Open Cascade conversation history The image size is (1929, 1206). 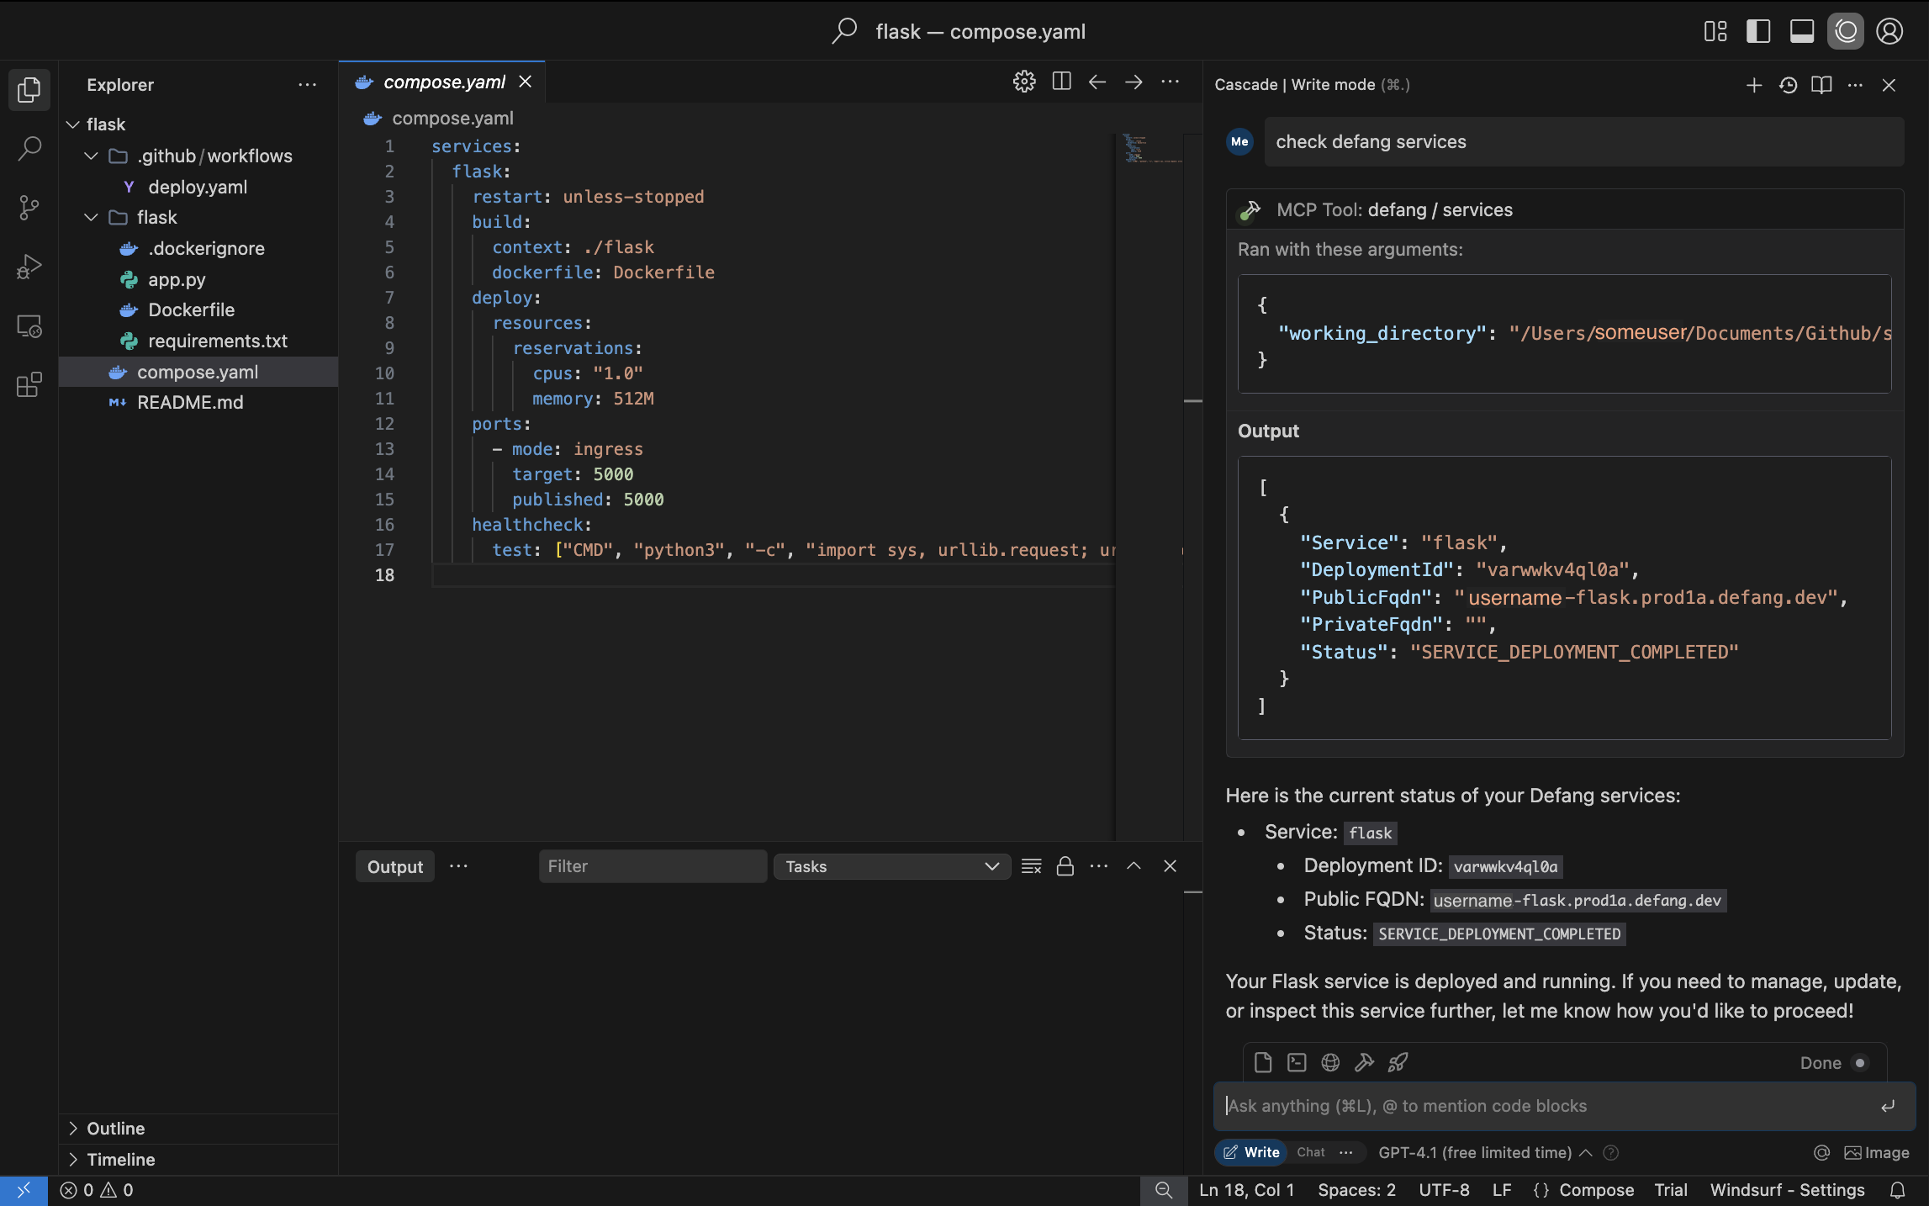pyautogui.click(x=1788, y=85)
